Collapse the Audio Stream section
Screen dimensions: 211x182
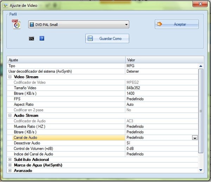[x=10, y=116]
